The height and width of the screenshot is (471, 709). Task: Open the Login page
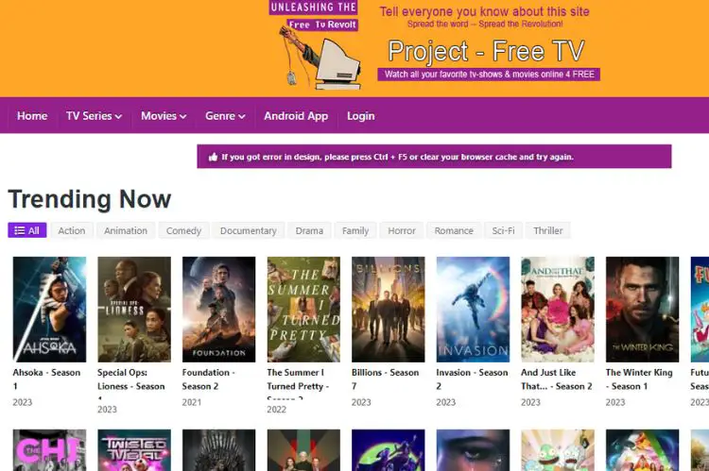click(361, 116)
